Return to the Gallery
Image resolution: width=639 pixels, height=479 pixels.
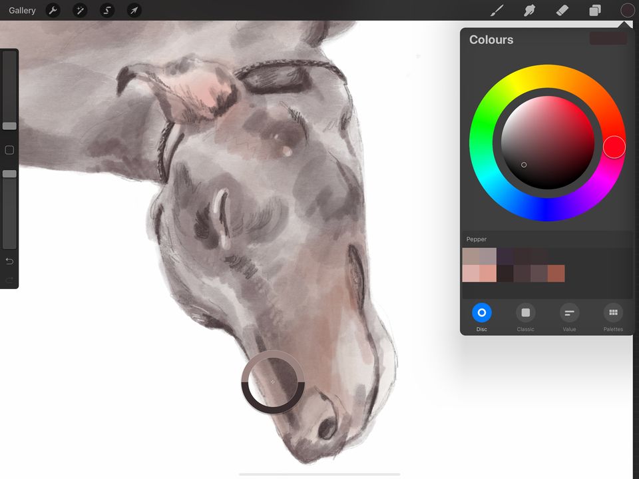(x=21, y=10)
